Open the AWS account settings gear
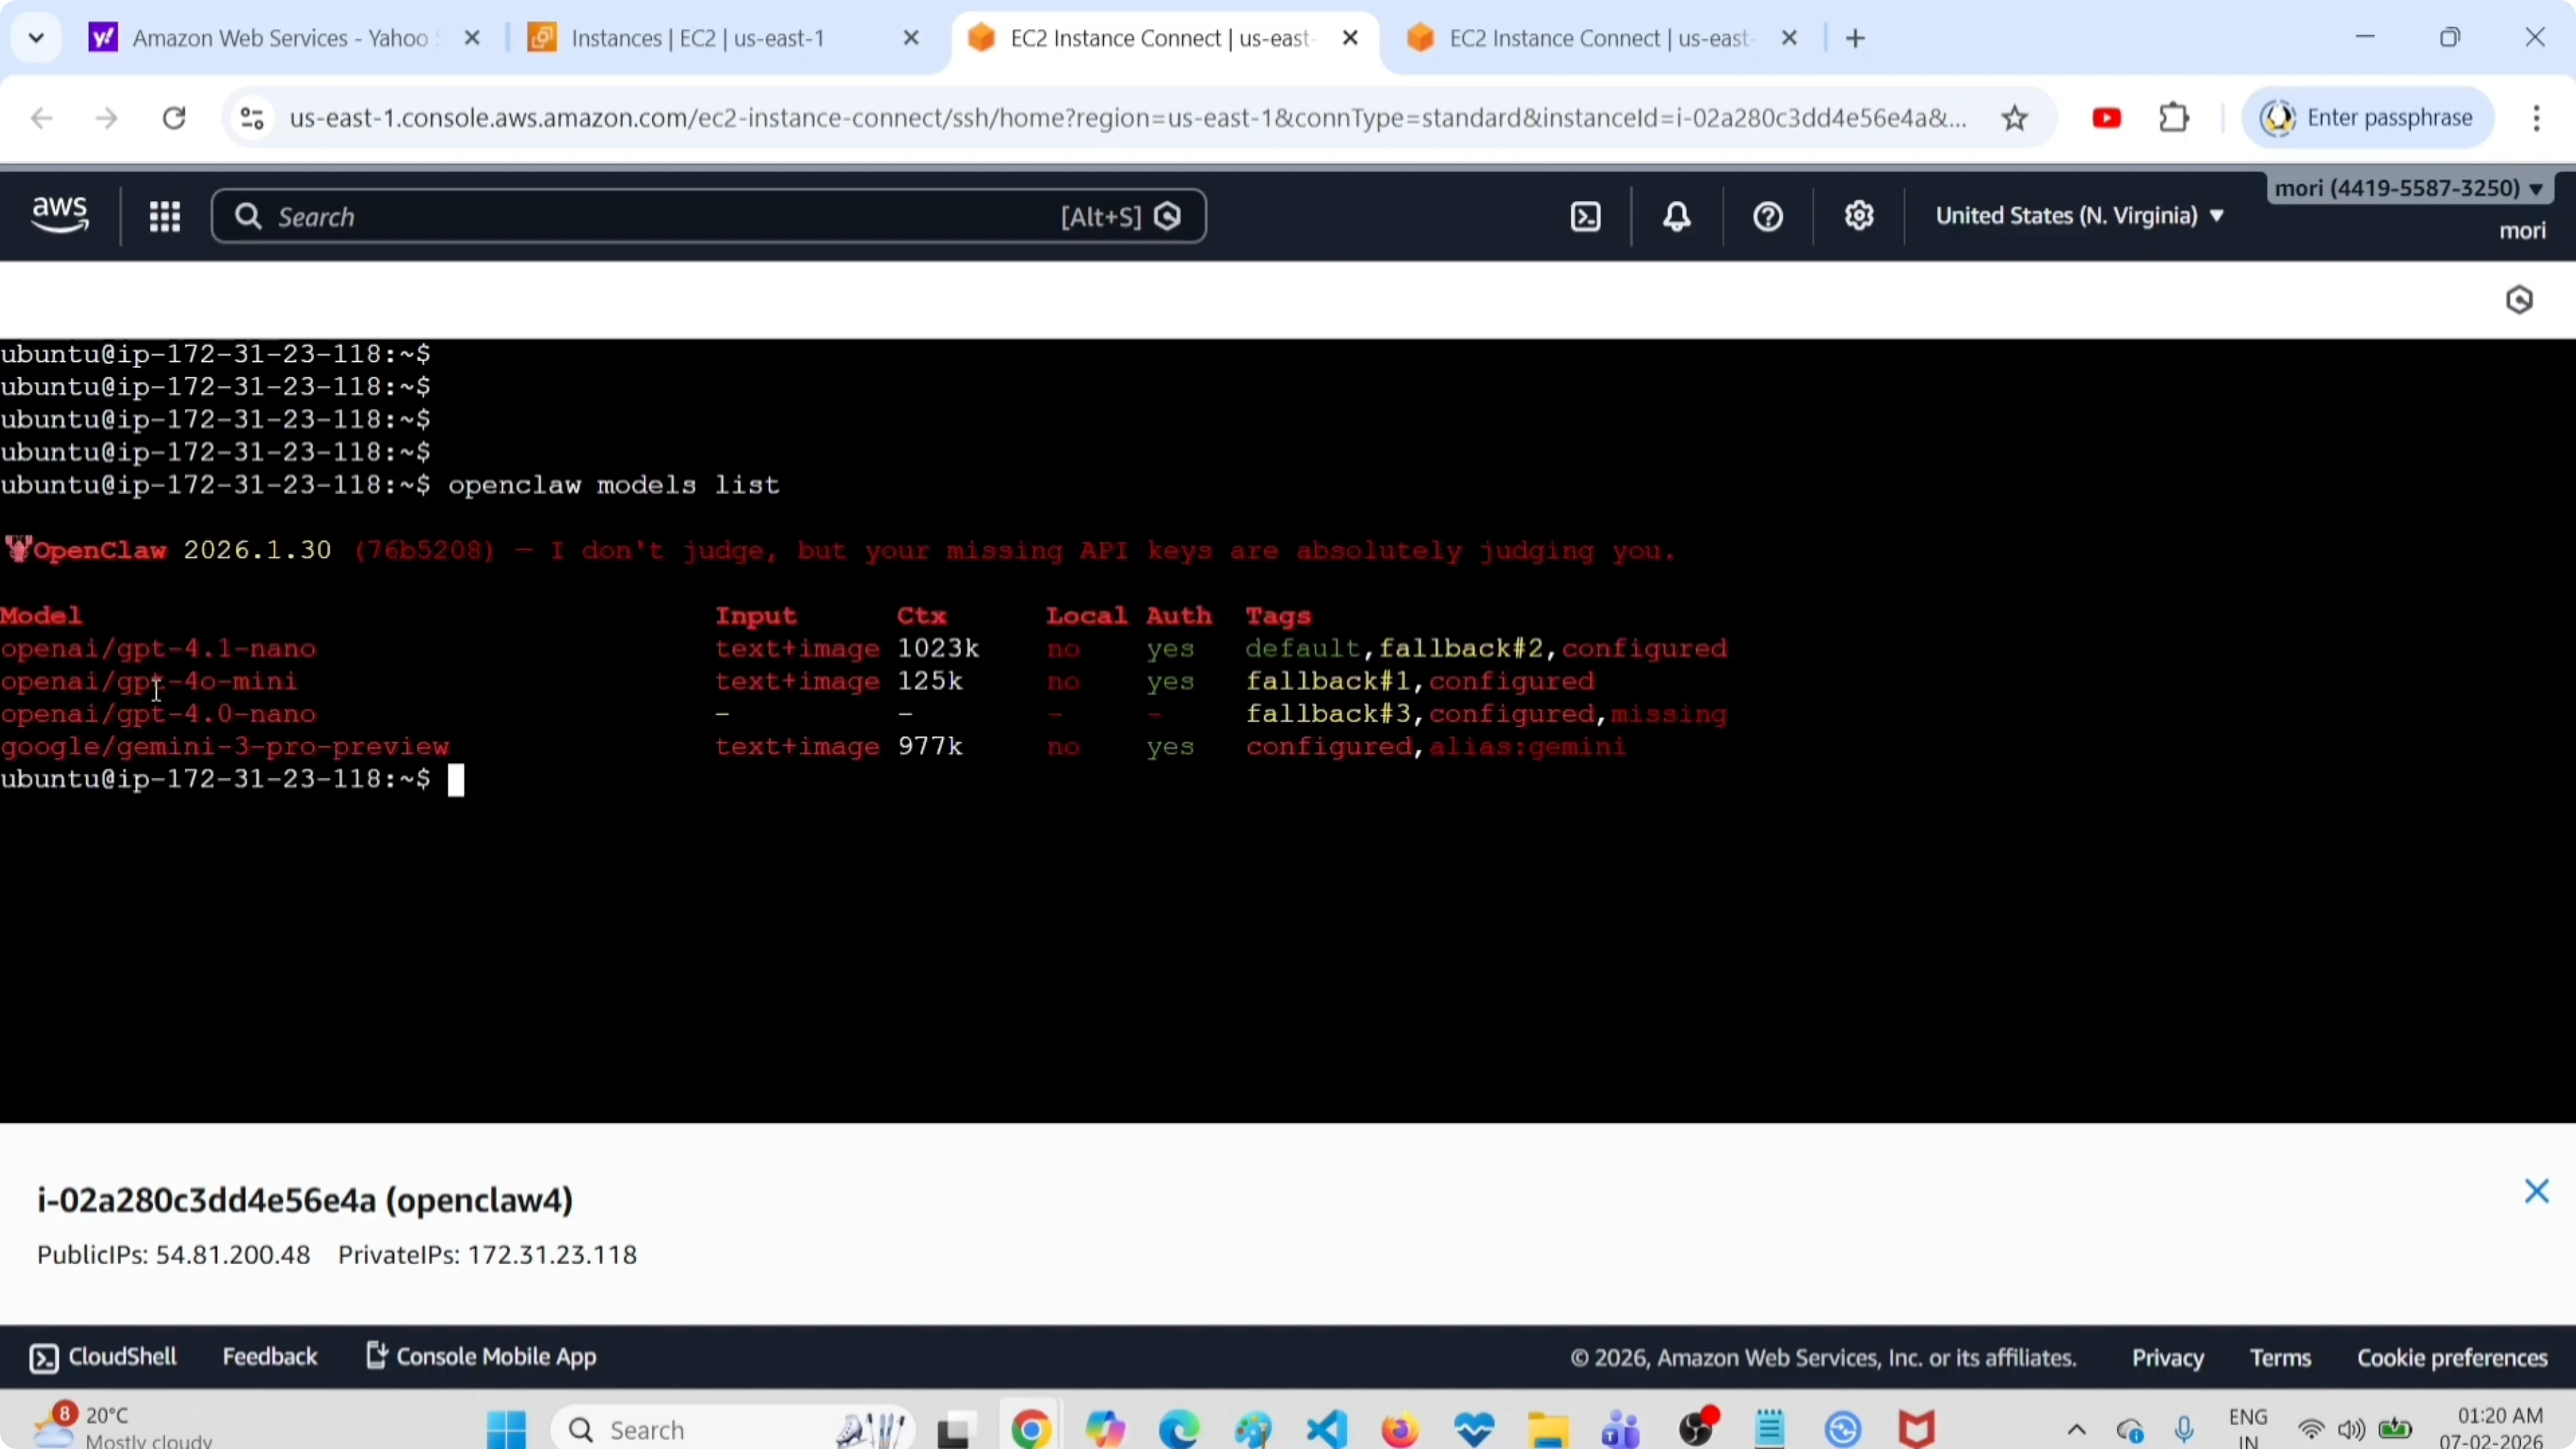This screenshot has width=2576, height=1449. tap(1858, 216)
